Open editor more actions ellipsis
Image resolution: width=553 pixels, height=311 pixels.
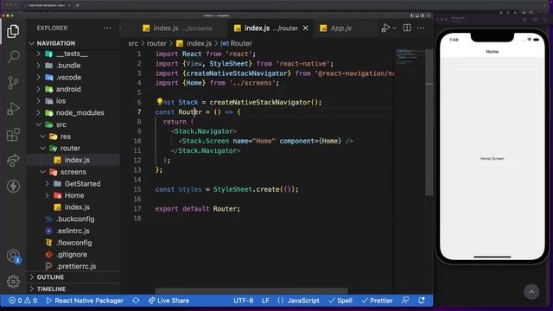421,28
